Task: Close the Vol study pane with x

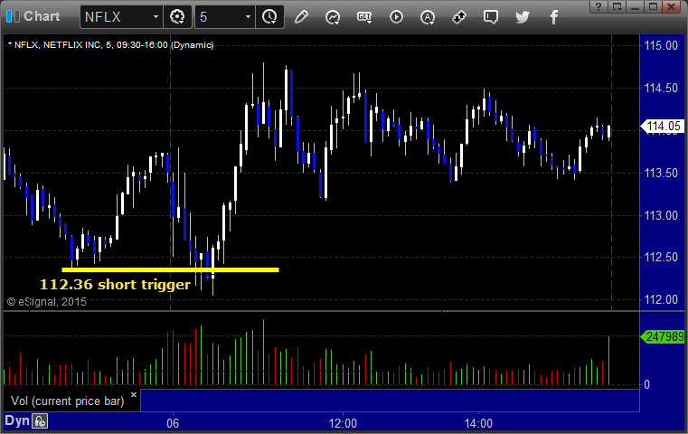Action: pyautogui.click(x=134, y=394)
